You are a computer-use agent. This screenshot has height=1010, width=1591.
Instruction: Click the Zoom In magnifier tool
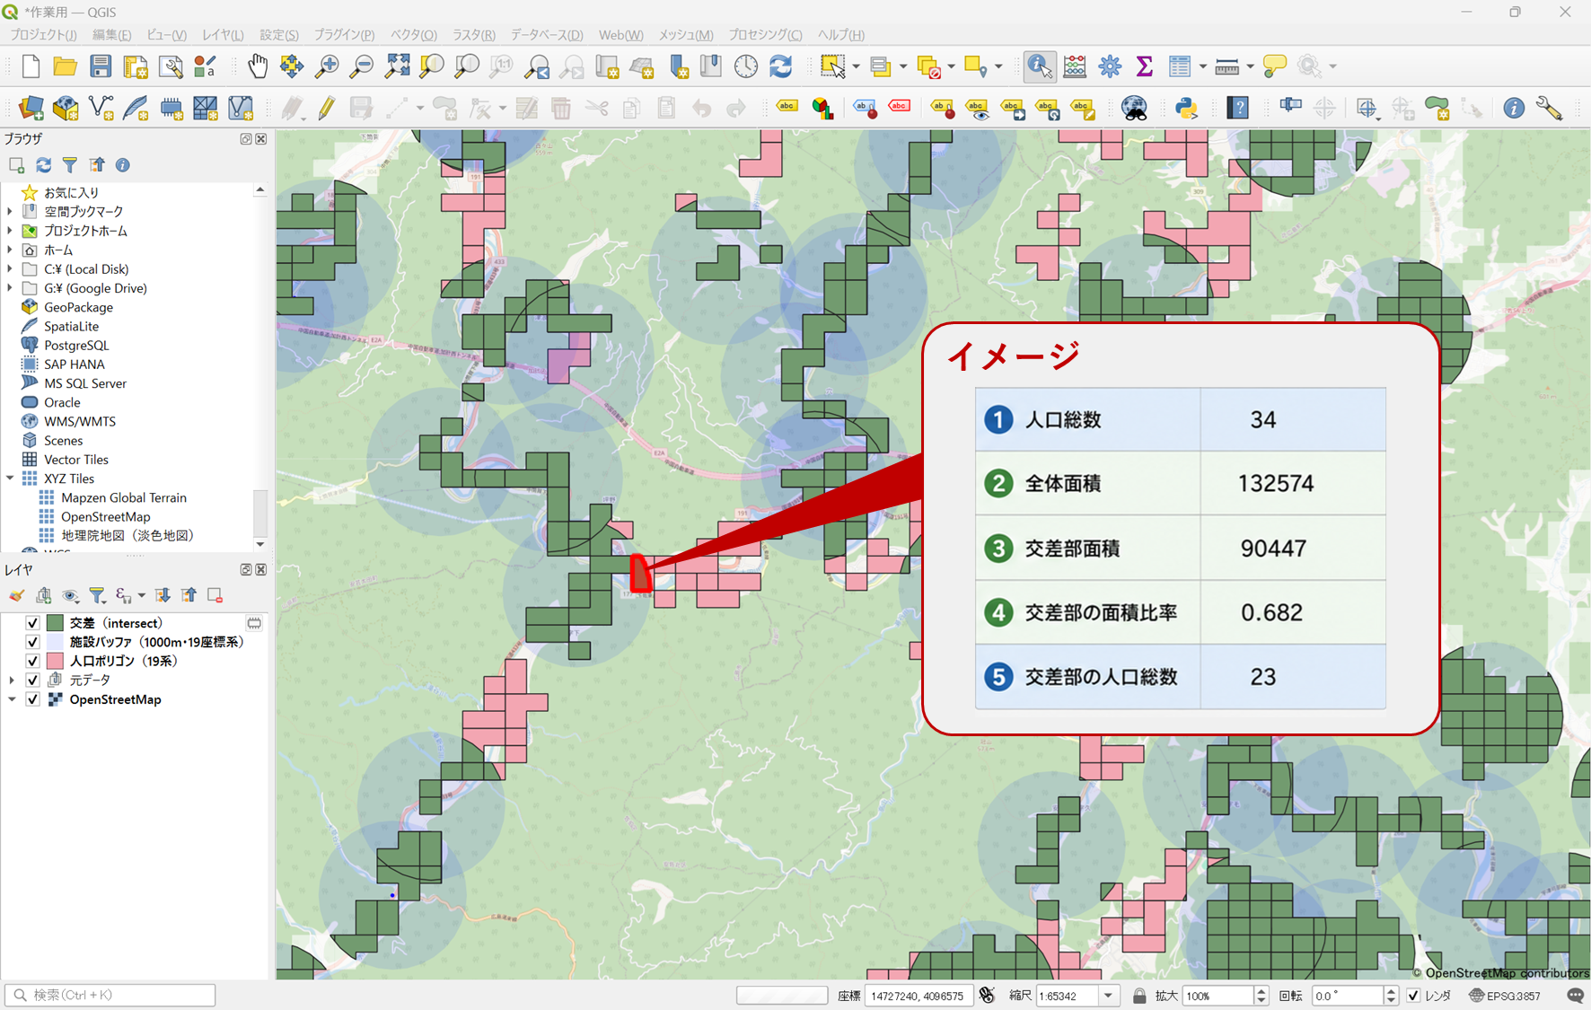(x=327, y=66)
